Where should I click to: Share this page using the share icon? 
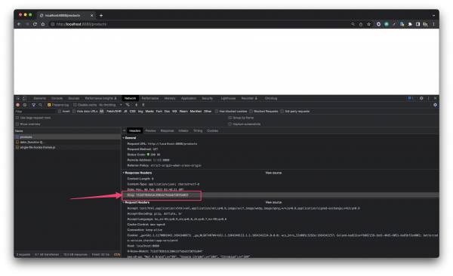point(361,24)
